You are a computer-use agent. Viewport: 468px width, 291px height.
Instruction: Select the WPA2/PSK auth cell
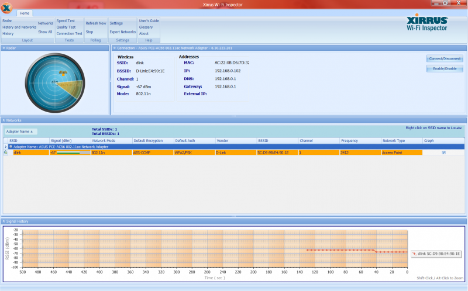pyautogui.click(x=195, y=153)
